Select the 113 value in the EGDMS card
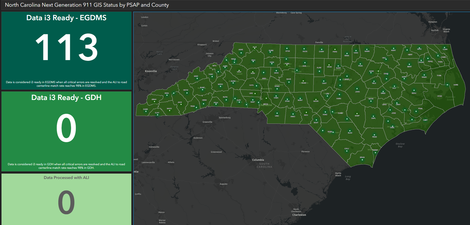 66,47
